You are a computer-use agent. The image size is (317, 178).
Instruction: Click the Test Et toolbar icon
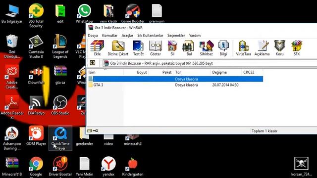(x=138, y=48)
